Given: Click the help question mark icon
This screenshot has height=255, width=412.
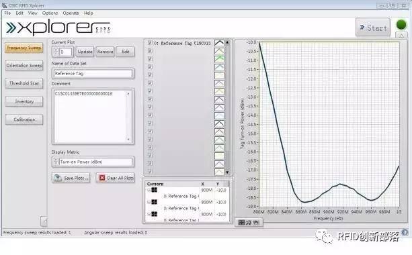Looking at the screenshot, I should pyautogui.click(x=405, y=232).
